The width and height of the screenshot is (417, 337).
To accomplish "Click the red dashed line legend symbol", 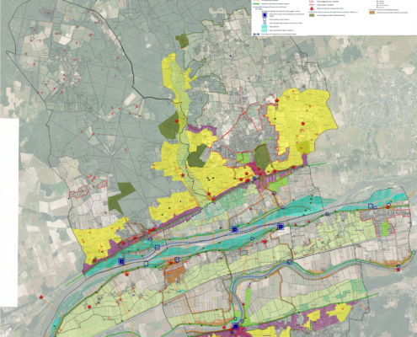I will coord(312,5).
